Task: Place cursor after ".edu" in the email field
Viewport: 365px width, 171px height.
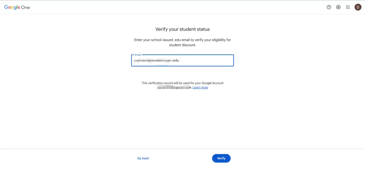Action: point(179,61)
